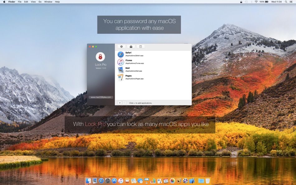Image resolution: width=296 pixels, height=185 pixels.
Task: Visit the www.macOSBytes.com link
Action: point(101,97)
